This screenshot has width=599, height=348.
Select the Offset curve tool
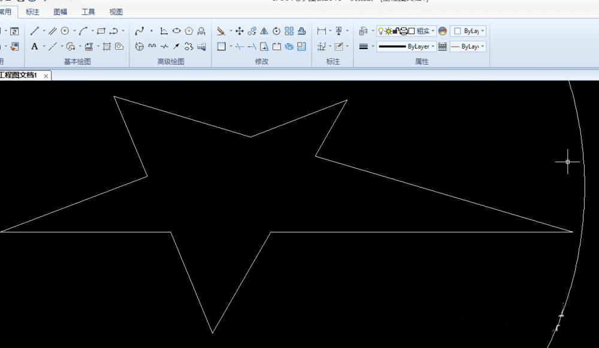(x=302, y=31)
